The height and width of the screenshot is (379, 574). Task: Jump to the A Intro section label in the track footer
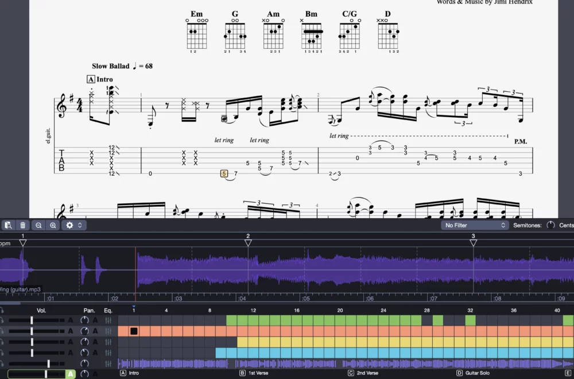coord(130,373)
